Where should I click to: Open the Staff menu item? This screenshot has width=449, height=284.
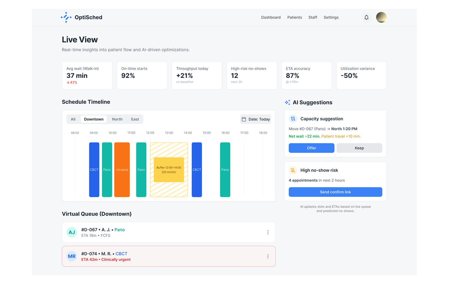(x=313, y=17)
